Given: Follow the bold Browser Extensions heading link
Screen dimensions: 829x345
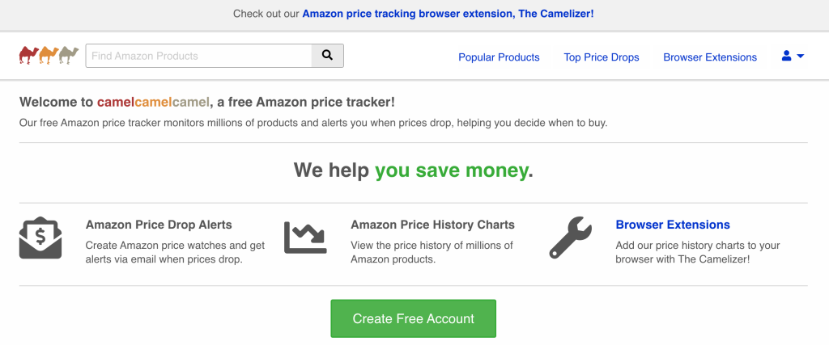Looking at the screenshot, I should coord(673,225).
